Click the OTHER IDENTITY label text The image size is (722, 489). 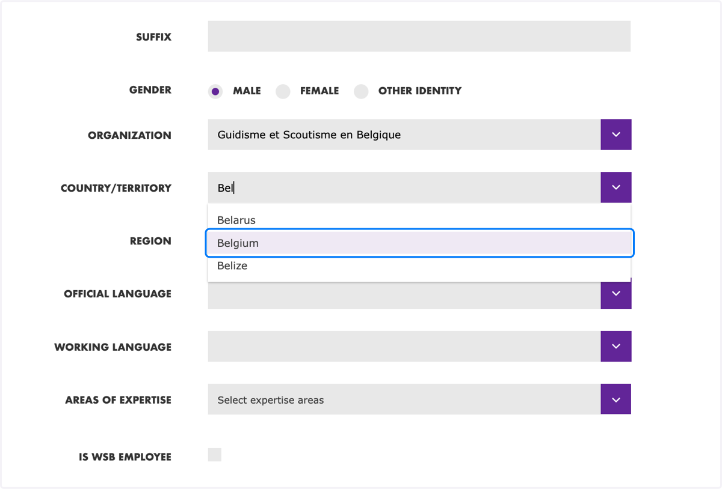(x=420, y=91)
